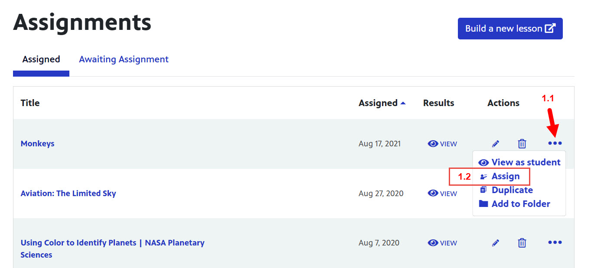Select the Assigned tab

tap(41, 59)
